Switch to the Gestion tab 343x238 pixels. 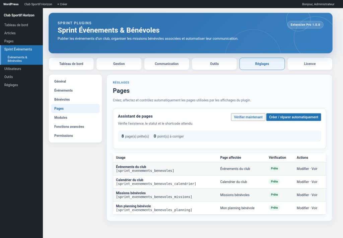point(119,64)
